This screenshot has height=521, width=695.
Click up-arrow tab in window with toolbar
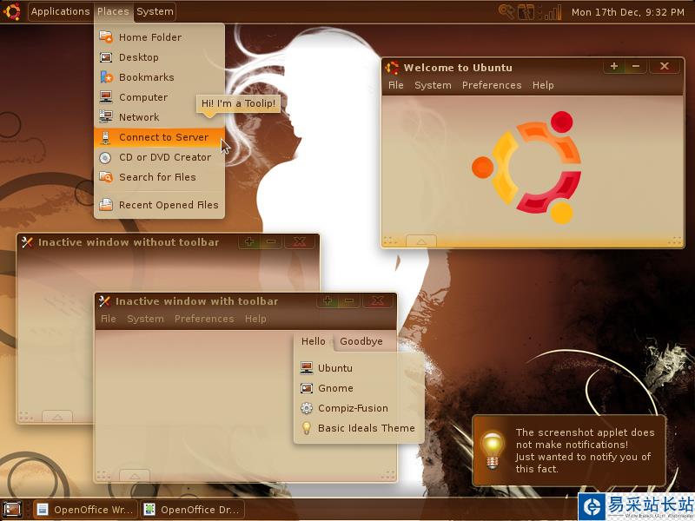coord(135,476)
